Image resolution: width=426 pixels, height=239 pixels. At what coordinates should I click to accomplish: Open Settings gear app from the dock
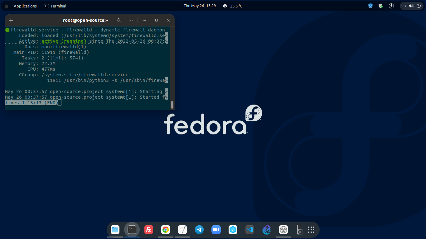283,230
